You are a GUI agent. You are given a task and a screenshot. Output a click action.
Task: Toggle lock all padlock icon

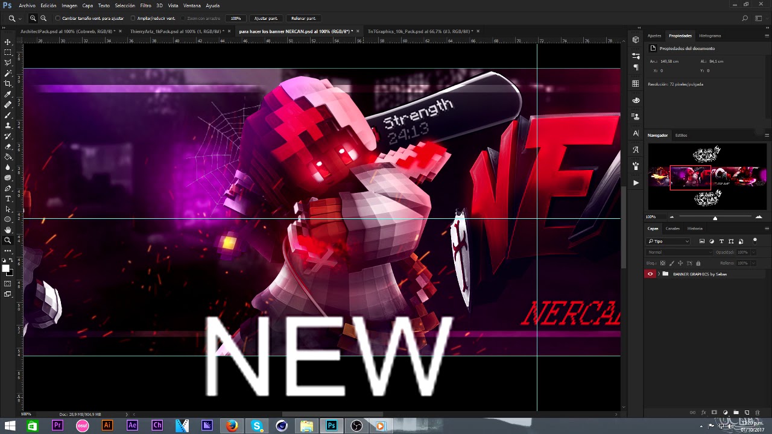click(x=698, y=263)
